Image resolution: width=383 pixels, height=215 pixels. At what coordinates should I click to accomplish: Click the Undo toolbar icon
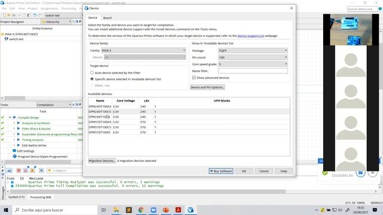[x=35, y=15]
